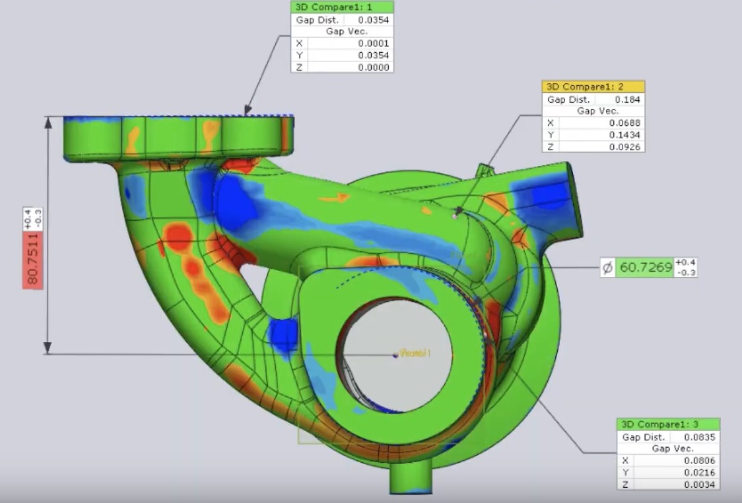
Task: Click the diameter symbol beside 60.7269
Action: tap(607, 268)
